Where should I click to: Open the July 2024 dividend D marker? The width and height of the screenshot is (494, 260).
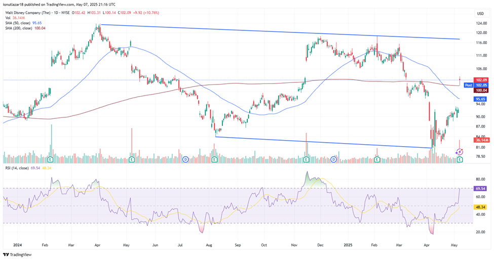[185, 159]
